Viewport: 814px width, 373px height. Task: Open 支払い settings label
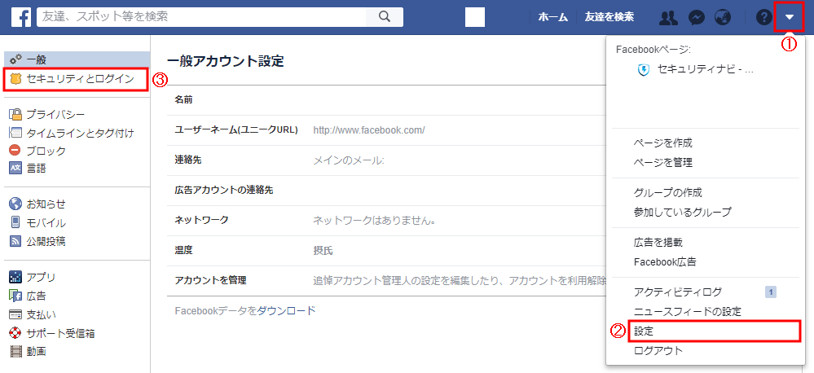coord(41,315)
